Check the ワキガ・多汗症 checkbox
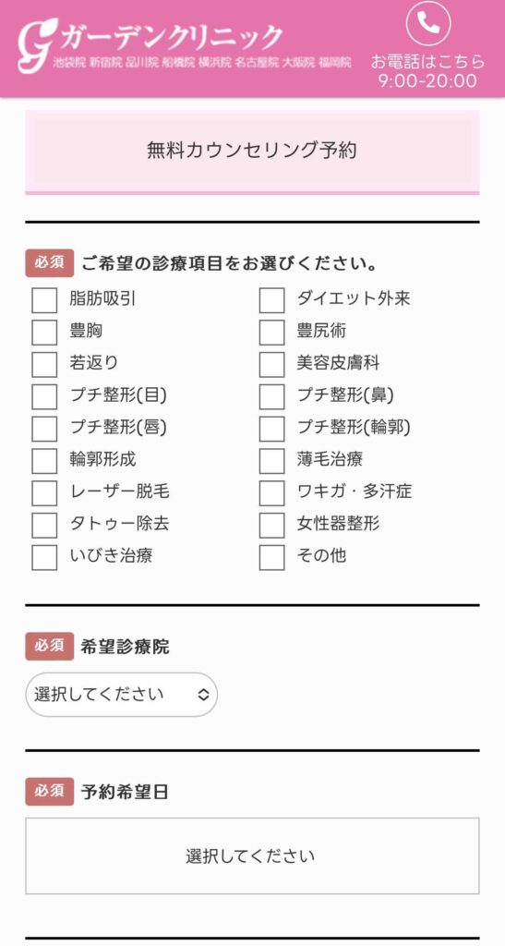 tap(271, 493)
